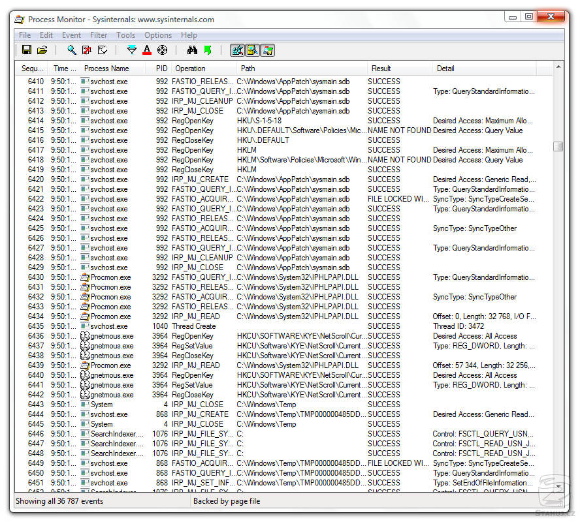The height and width of the screenshot is (522, 580).
Task: Toggle Show File System Activity button
Action: click(x=252, y=50)
